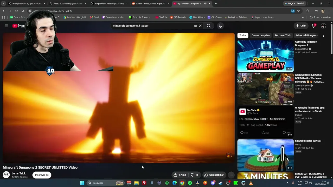This screenshot has height=187, width=333.
Task: Like the video with thumbs up
Action: coord(180,175)
